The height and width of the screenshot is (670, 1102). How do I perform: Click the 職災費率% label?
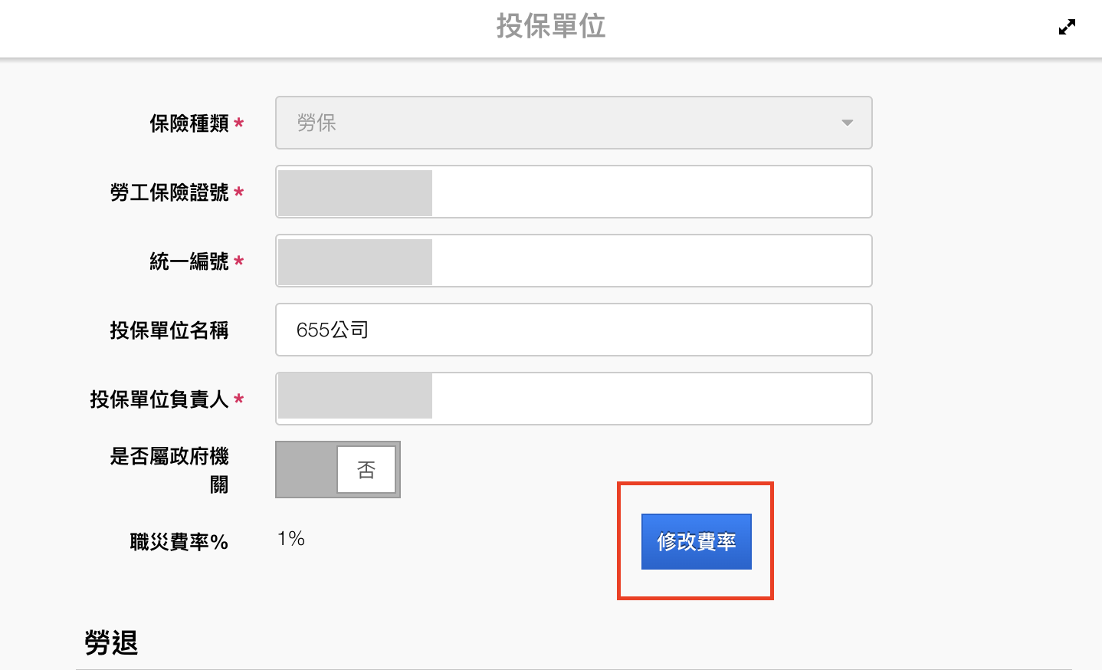179,543
